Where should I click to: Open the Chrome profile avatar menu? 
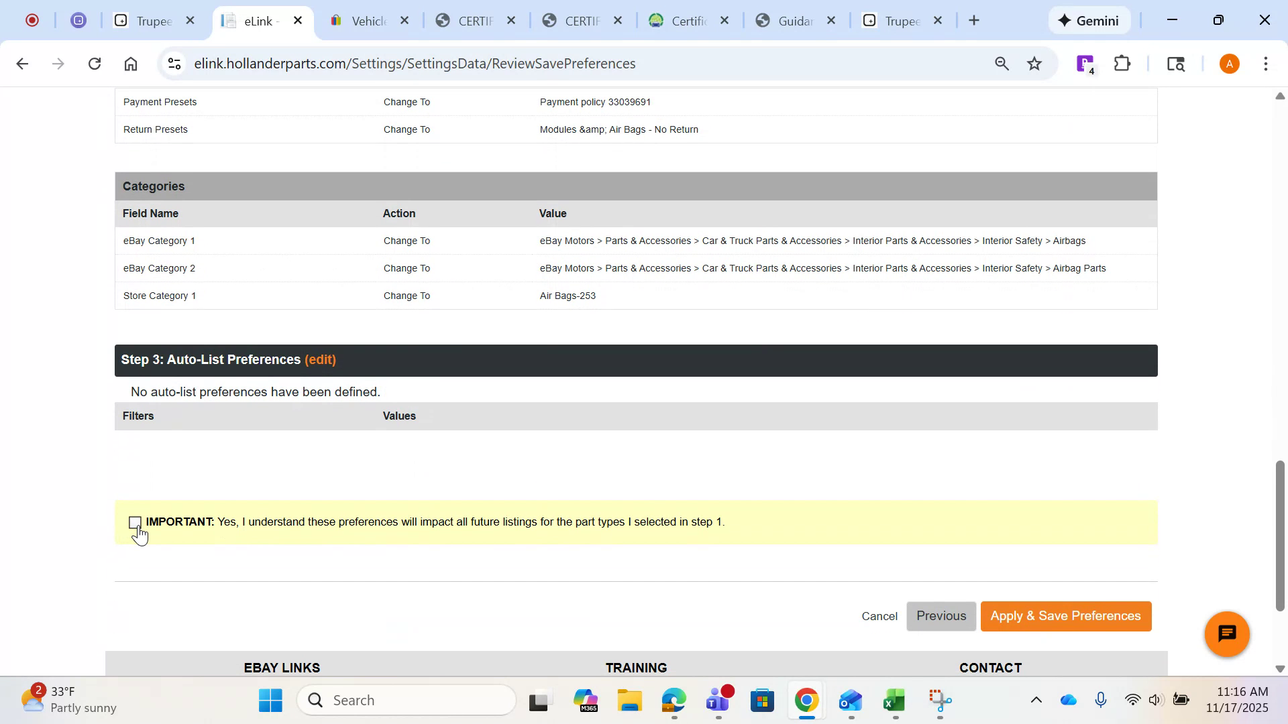[1229, 63]
